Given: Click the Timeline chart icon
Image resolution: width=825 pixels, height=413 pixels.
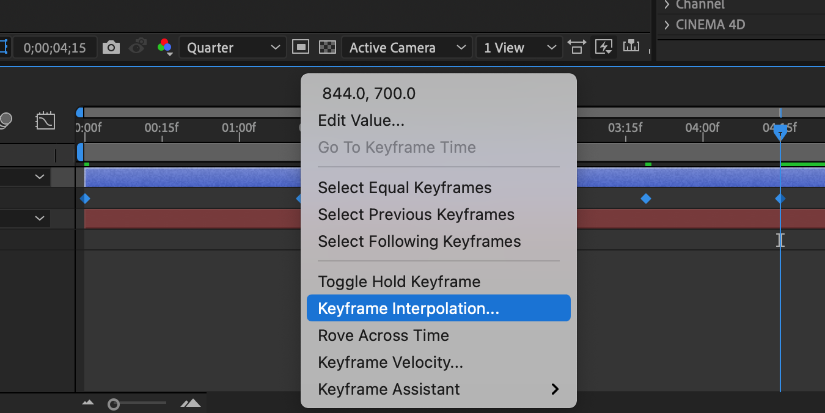Looking at the screenshot, I should pyautogui.click(x=631, y=46).
